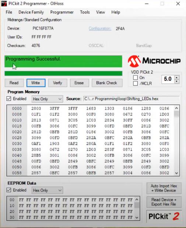This screenshot has height=228, width=186.
Task: Decrease VDD voltage with down arrow
Action: 177,81
